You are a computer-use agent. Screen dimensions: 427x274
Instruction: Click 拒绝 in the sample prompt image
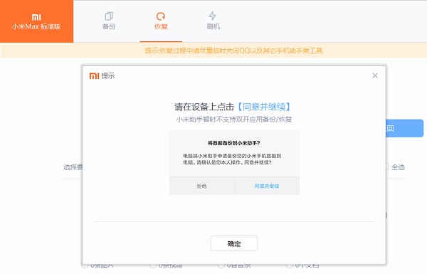click(x=202, y=186)
